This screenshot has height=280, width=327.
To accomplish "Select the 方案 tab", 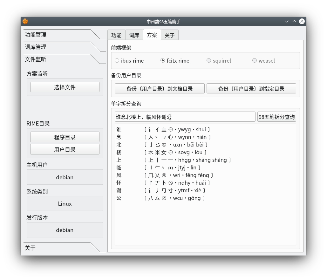I will [152, 35].
